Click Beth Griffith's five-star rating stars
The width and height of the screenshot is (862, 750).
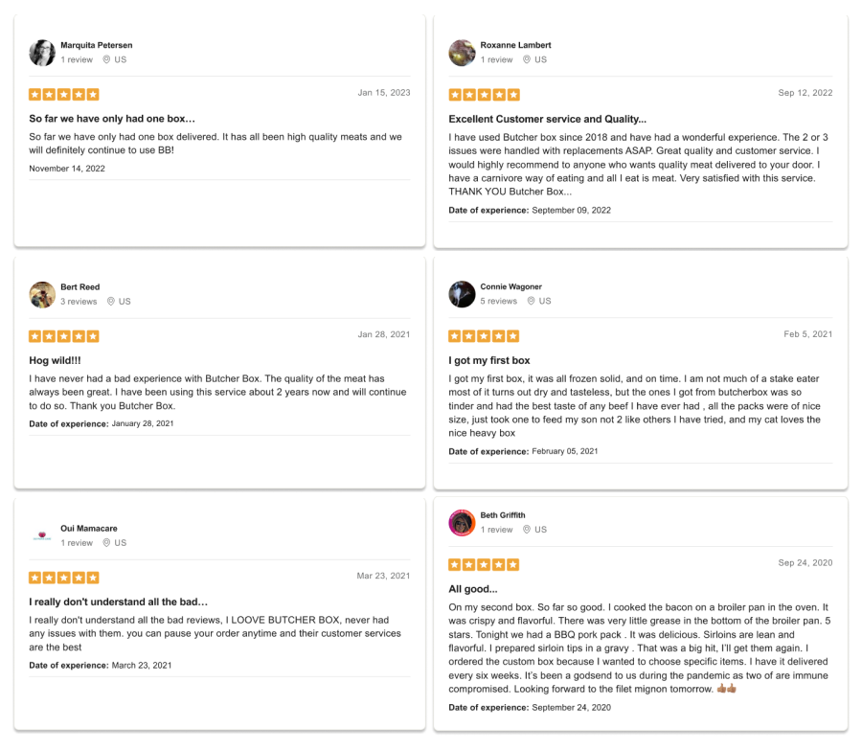(485, 564)
